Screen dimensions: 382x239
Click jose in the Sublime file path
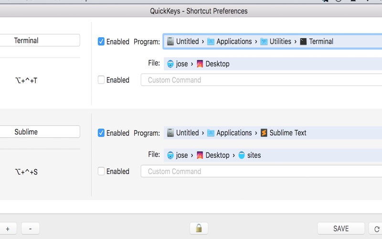(x=182, y=155)
